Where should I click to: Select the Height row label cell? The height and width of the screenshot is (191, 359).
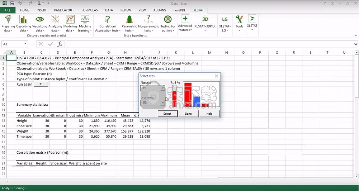pyautogui.click(x=24, y=120)
